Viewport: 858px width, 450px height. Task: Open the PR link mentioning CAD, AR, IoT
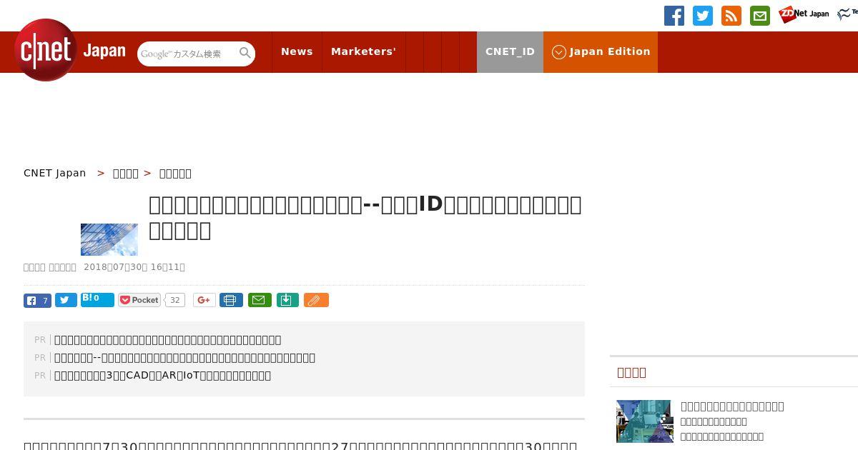[x=162, y=376]
